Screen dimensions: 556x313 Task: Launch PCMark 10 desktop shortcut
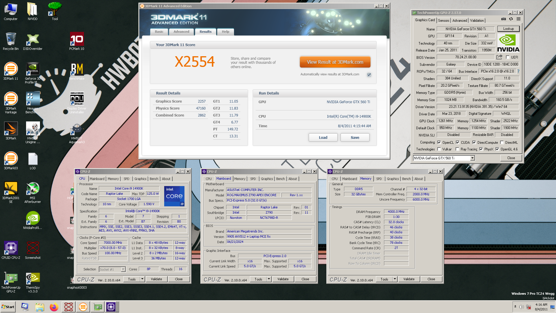tap(77, 41)
